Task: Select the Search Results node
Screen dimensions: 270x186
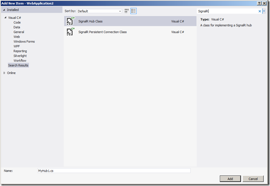Action: [18, 65]
